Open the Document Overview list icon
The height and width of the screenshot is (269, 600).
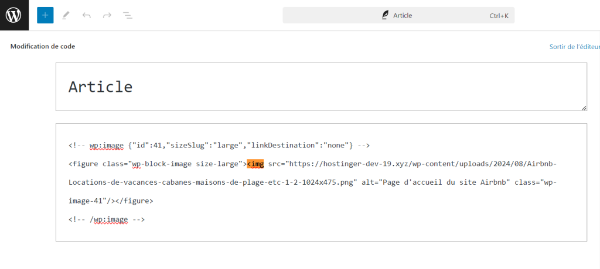[x=127, y=15]
